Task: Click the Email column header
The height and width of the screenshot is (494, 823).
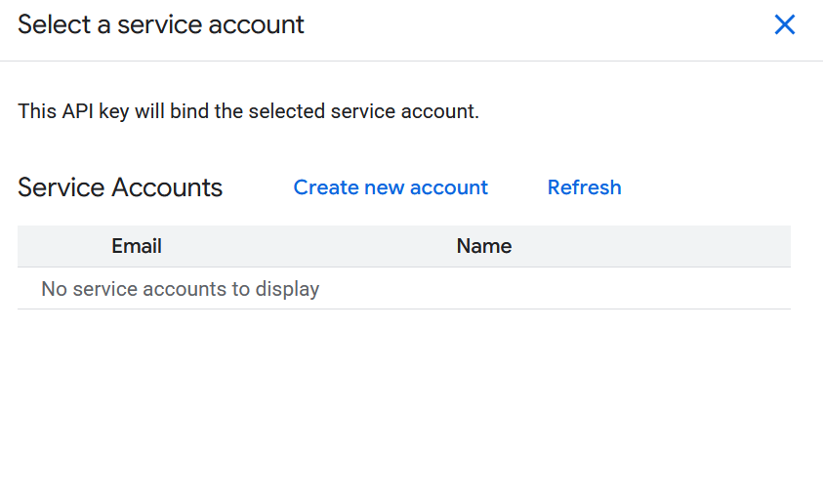Action: [x=137, y=246]
